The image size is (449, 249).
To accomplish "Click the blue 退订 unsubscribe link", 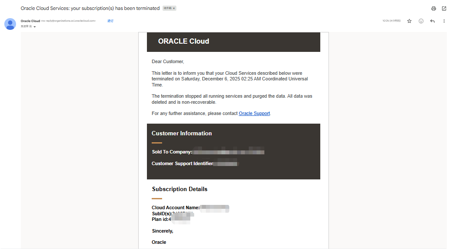I will 111,21.
